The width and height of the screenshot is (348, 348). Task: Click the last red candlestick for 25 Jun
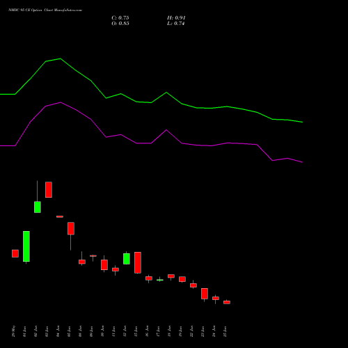(x=227, y=302)
